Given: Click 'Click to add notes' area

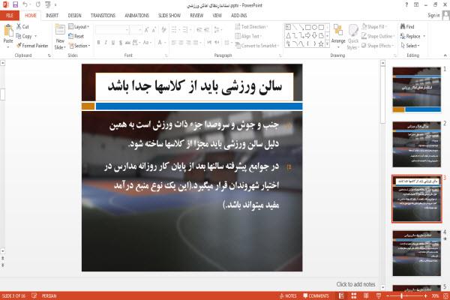Looking at the screenshot, I should pos(355,284).
